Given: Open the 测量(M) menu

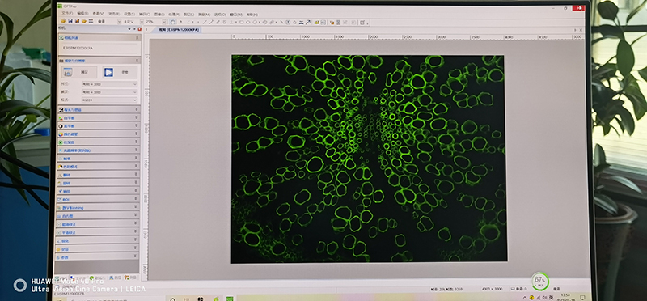Looking at the screenshot, I should (x=205, y=14).
